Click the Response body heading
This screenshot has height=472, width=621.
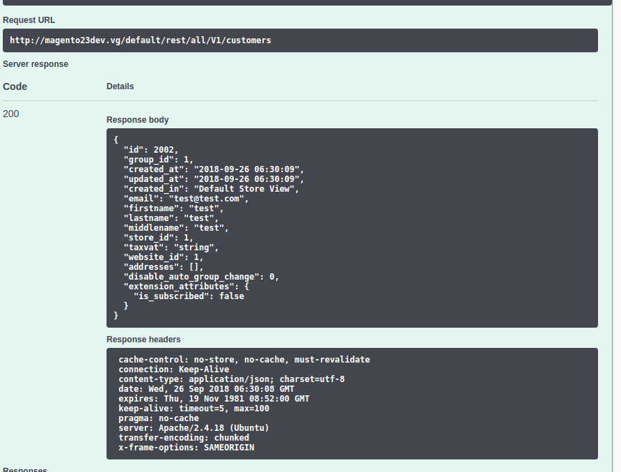tap(137, 119)
